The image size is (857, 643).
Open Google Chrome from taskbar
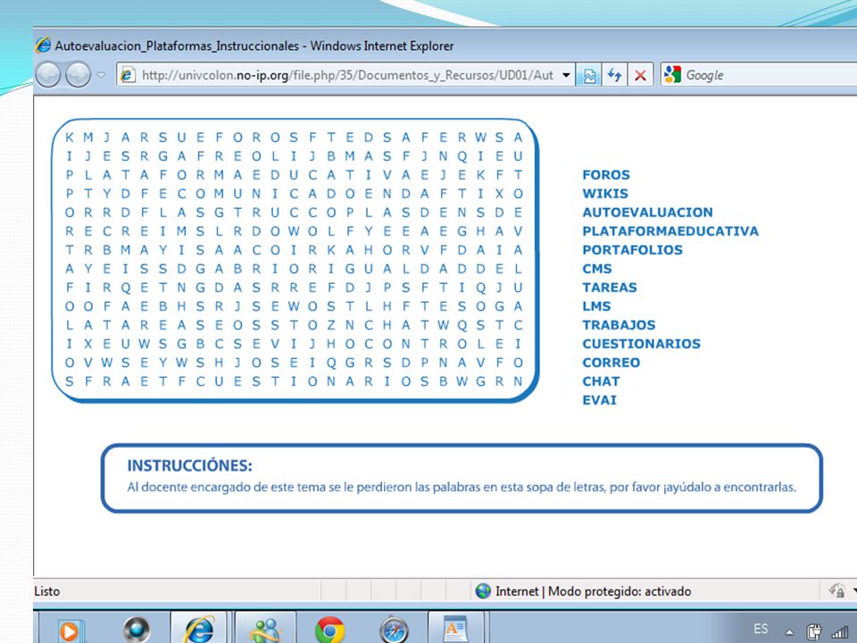coord(329,630)
